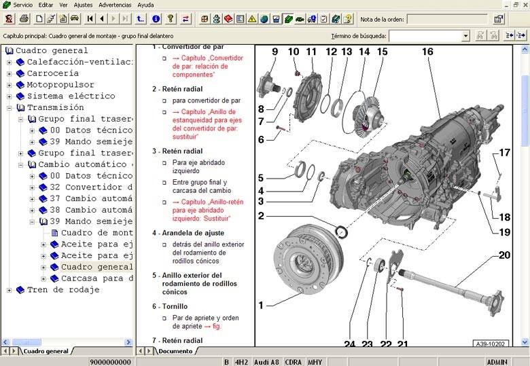The width and height of the screenshot is (530, 366).
Task: Click the tree scrollbar right arrow
Action: point(128,342)
